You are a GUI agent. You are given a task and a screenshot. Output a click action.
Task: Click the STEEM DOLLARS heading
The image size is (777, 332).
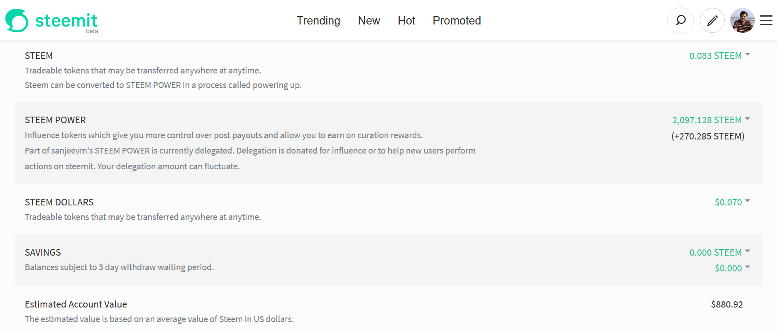pos(59,202)
